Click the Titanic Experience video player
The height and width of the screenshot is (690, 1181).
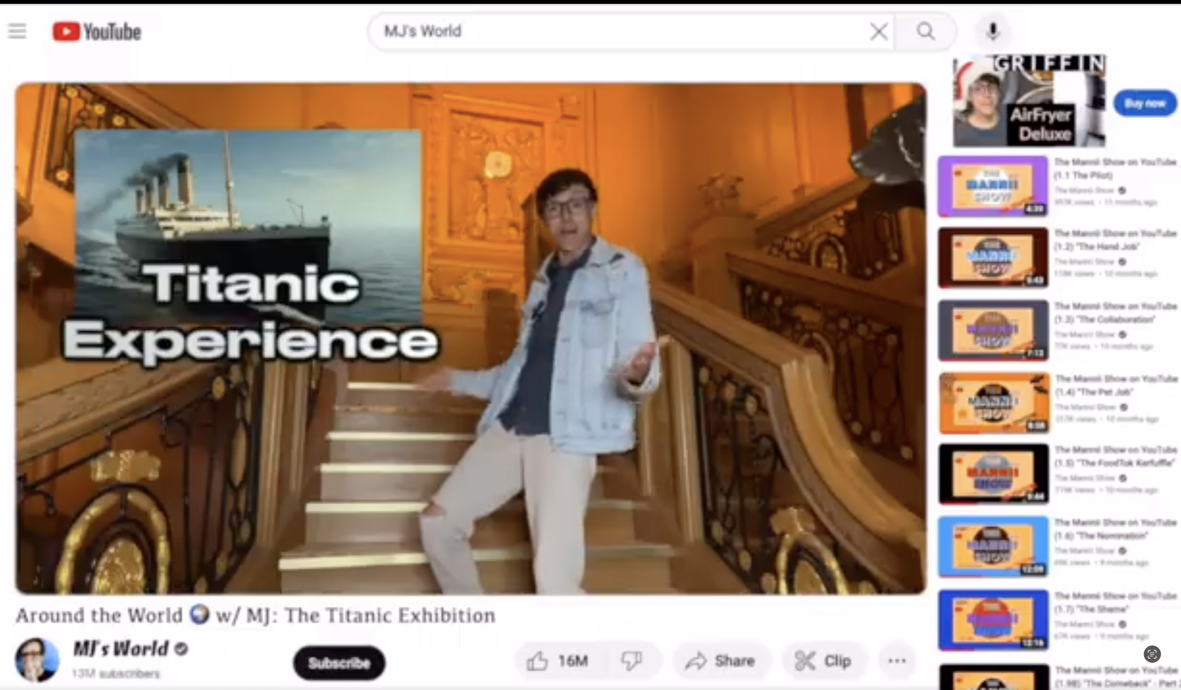tap(470, 338)
